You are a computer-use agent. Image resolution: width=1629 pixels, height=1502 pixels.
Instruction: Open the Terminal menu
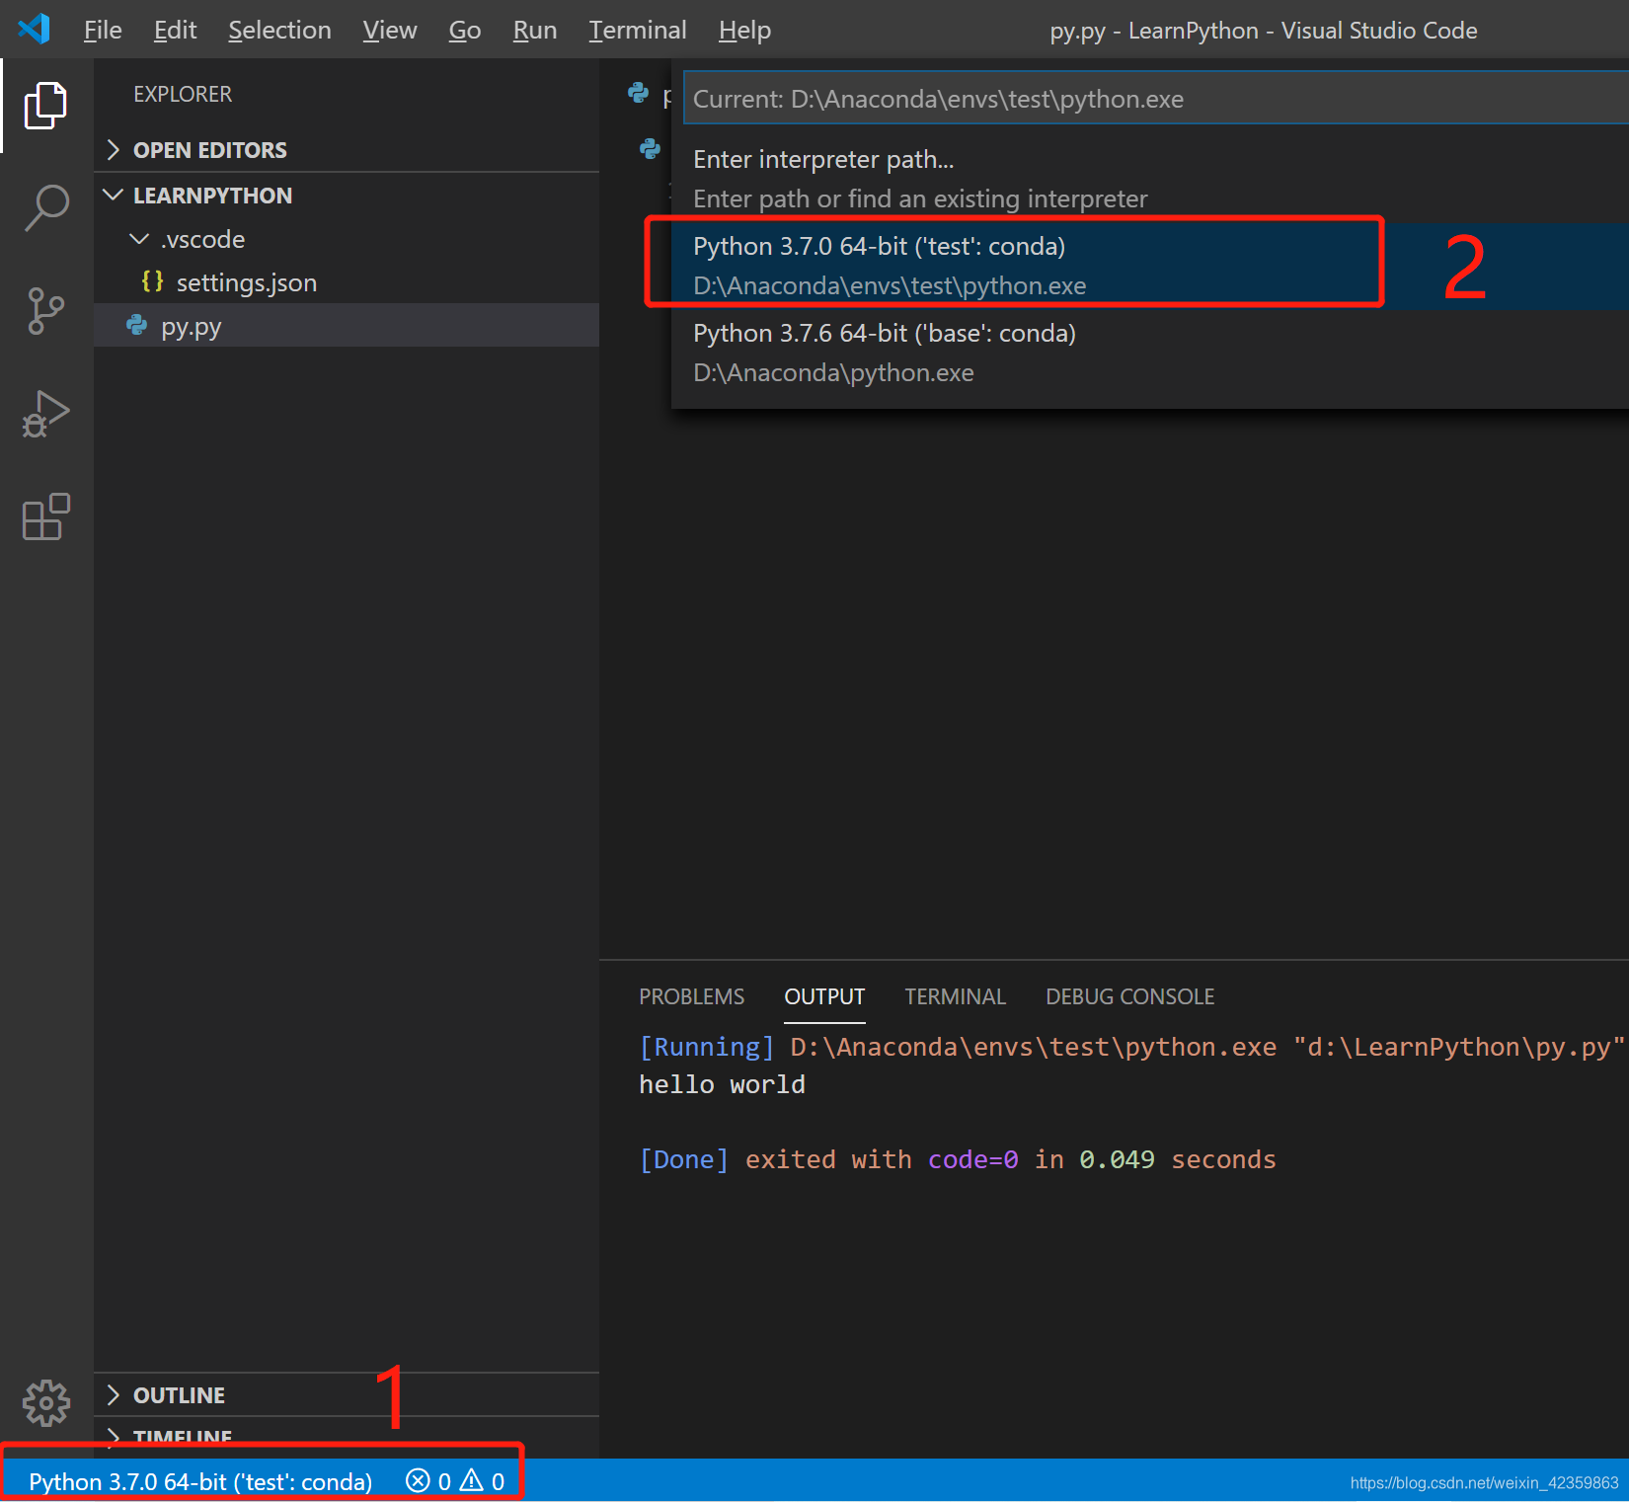click(x=637, y=30)
